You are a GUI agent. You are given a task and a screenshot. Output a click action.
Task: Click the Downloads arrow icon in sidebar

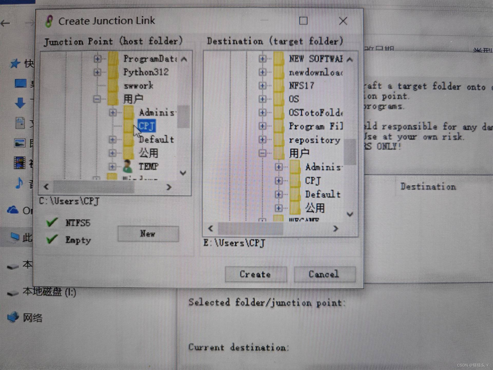tap(20, 103)
